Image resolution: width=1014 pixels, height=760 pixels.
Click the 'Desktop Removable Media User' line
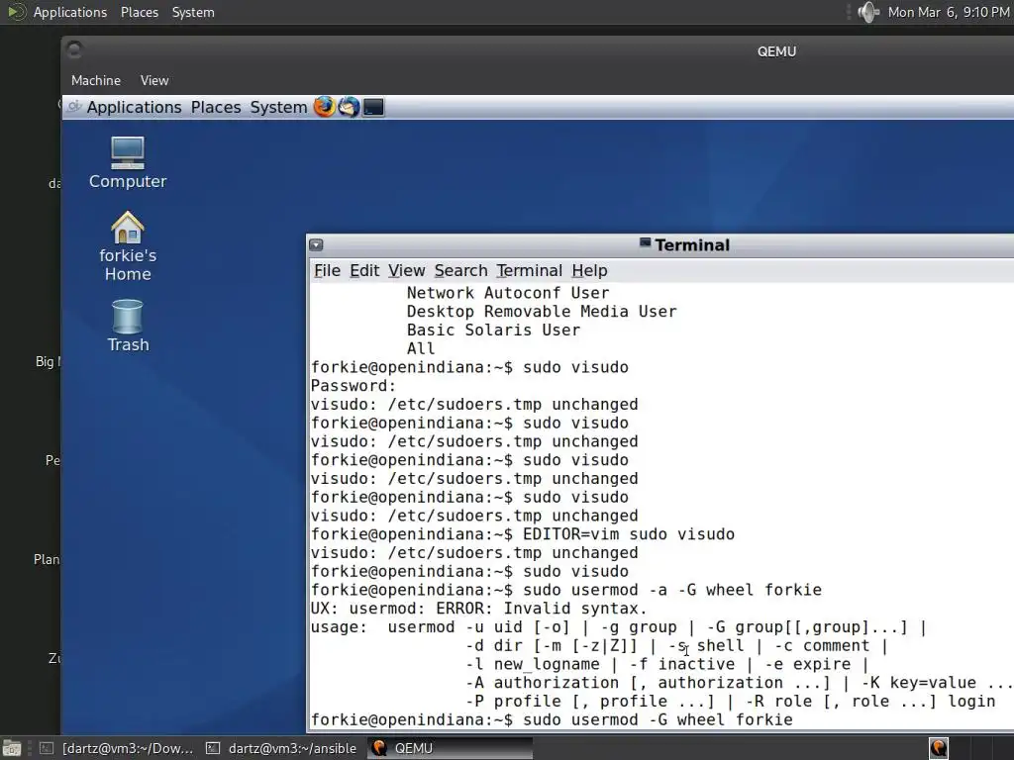pos(542,312)
